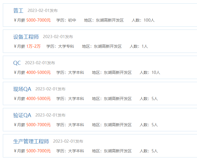
Task: Open the 设备工程师 job posting
Action: tap(26, 37)
